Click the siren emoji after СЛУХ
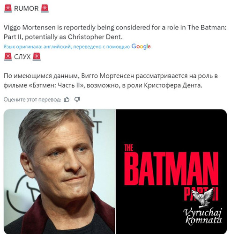The image size is (231, 234). click(x=37, y=57)
